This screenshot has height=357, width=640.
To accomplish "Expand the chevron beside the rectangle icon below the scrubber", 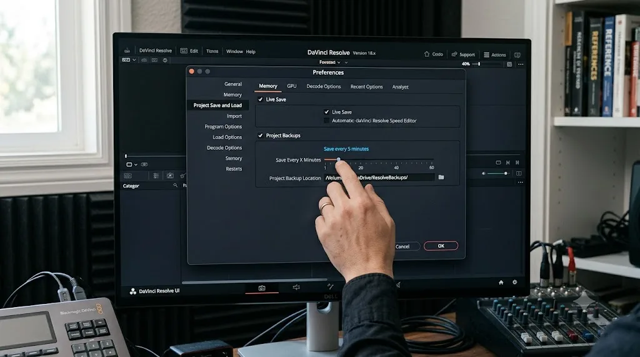I will point(136,165).
